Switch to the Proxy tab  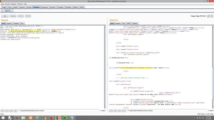pyautogui.click(x=10, y=7)
